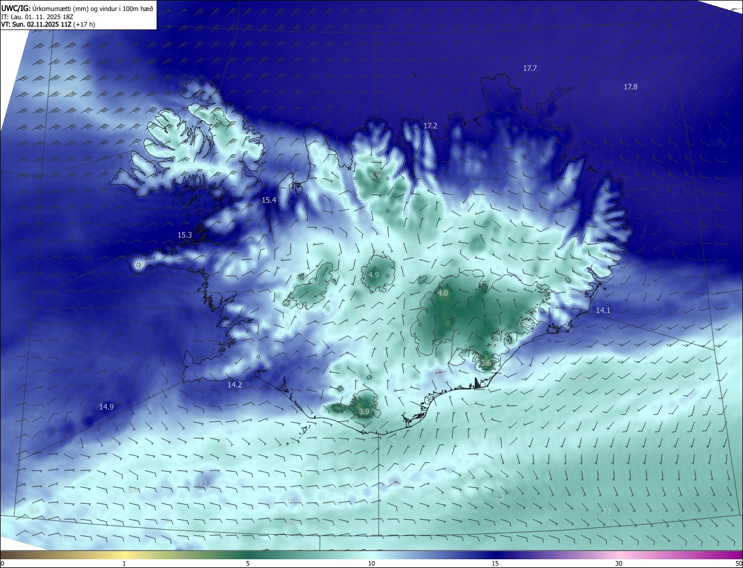Click the 4.9 value label on the glacier

(x=374, y=275)
